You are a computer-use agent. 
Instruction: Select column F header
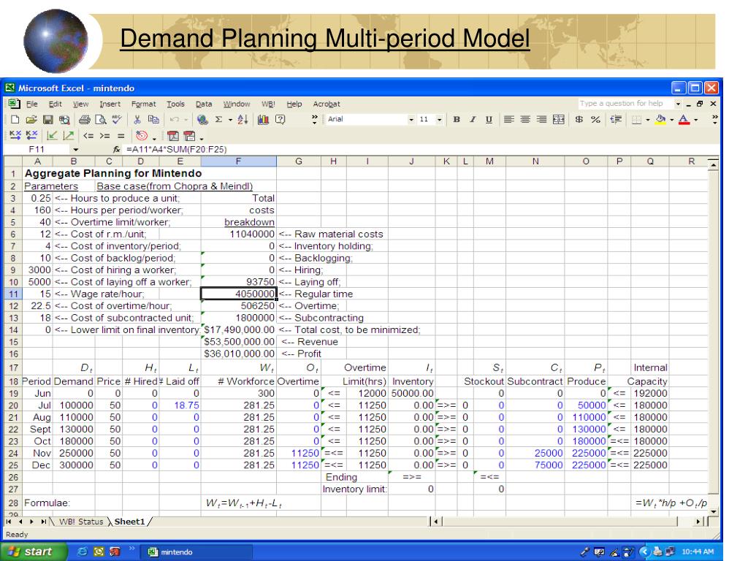coord(239,161)
